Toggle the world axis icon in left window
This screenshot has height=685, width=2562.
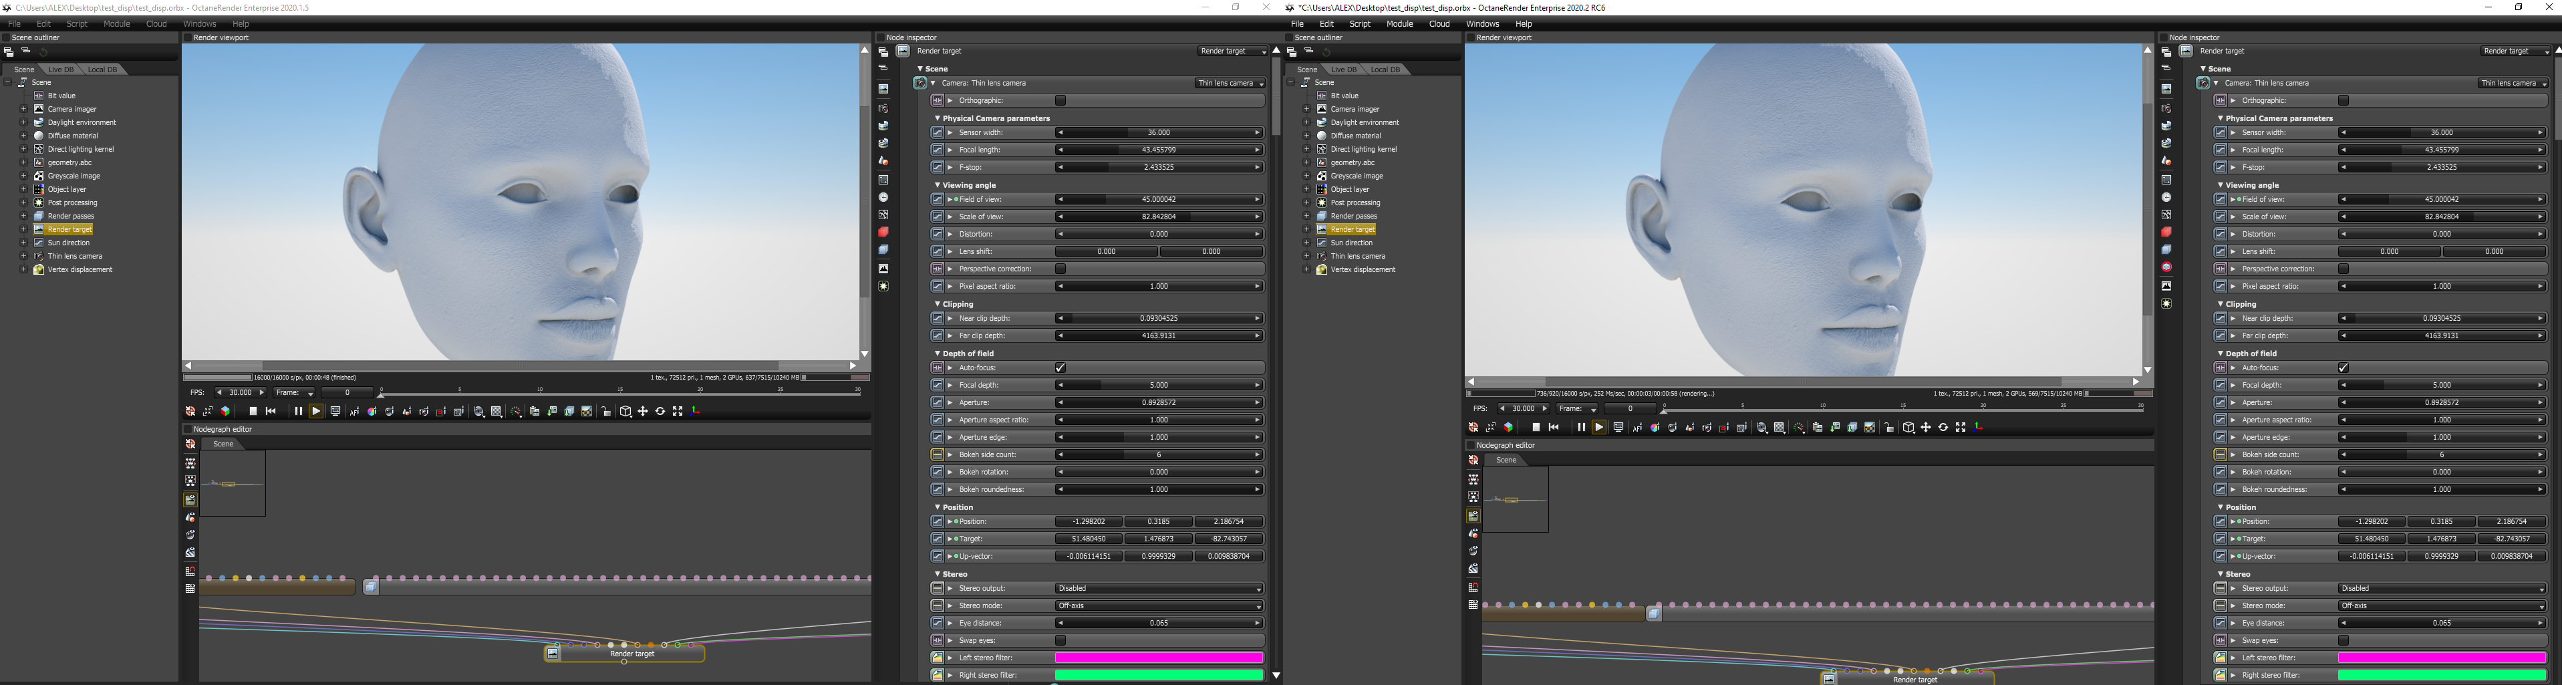pyautogui.click(x=695, y=412)
